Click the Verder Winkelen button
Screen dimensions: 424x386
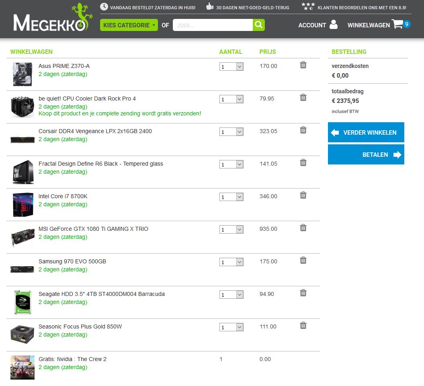click(x=366, y=132)
